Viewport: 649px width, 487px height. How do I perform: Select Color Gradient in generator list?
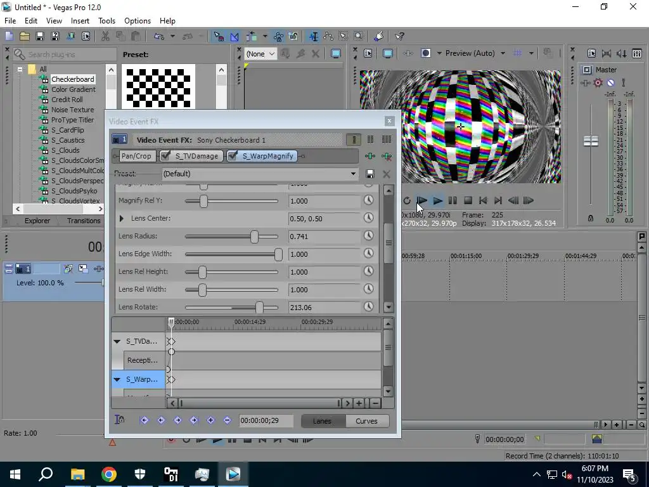click(x=74, y=89)
